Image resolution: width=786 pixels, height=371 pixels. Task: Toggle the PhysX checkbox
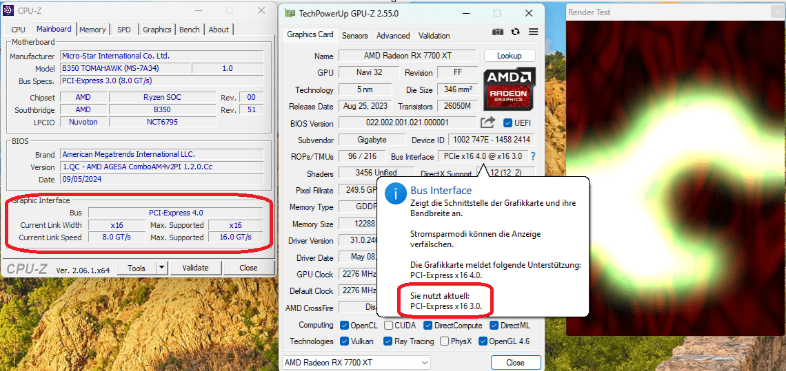[x=444, y=341]
